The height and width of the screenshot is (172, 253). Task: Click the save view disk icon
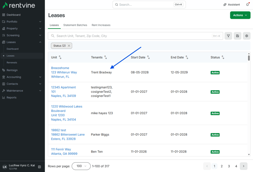tap(238, 36)
